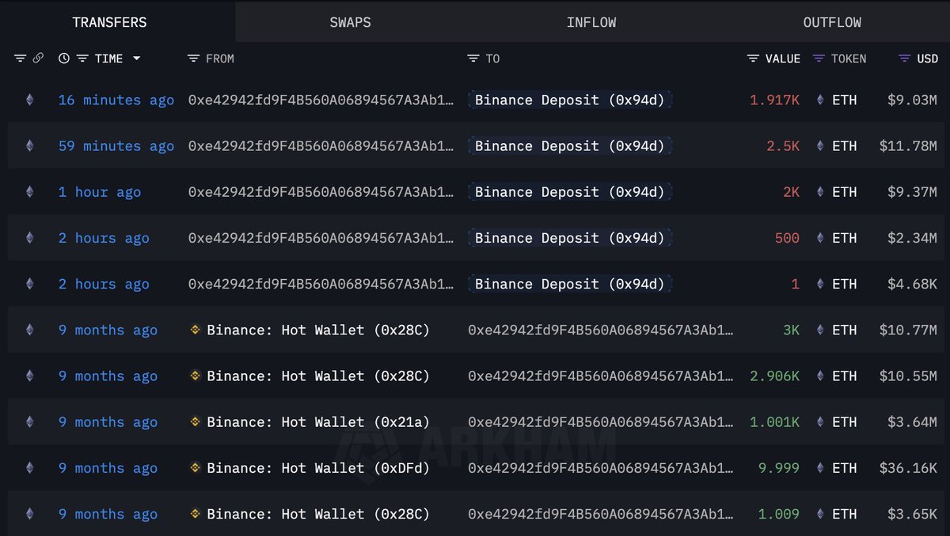The height and width of the screenshot is (536, 950).
Task: Open recipient address in the 9.999 ETH row
Action: [601, 468]
